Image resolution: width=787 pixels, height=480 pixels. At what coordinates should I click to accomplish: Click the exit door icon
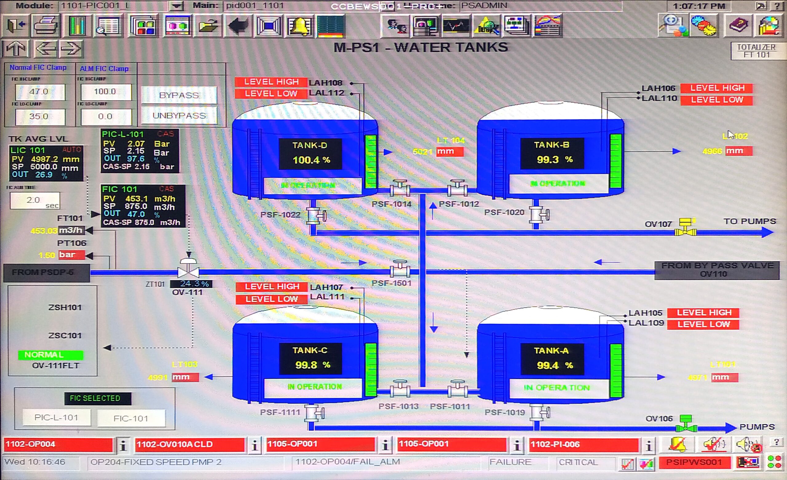point(16,26)
